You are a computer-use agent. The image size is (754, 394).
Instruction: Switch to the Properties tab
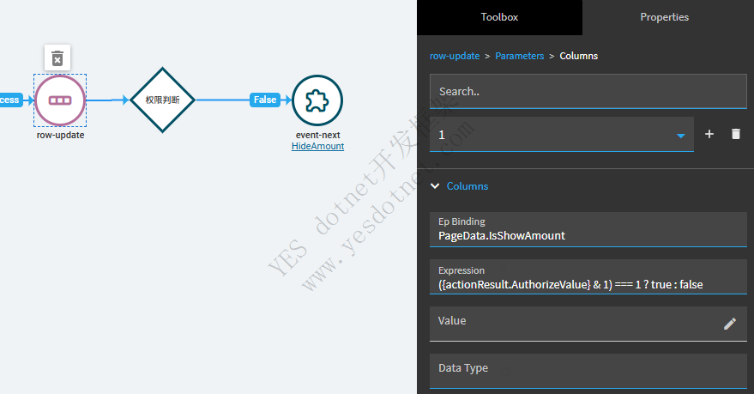[x=664, y=17]
